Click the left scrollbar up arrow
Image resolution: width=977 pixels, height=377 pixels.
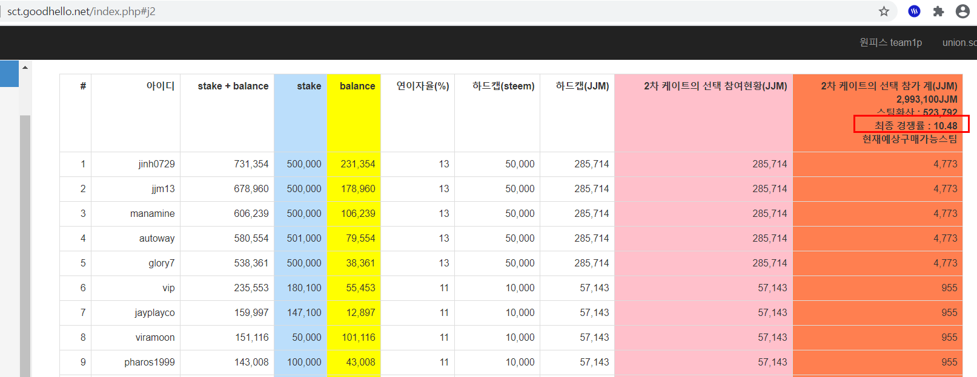[x=25, y=67]
